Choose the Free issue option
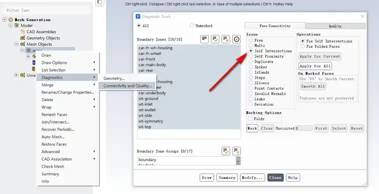Image resolution: width=379 pixels, height=194 pixels. (251, 40)
